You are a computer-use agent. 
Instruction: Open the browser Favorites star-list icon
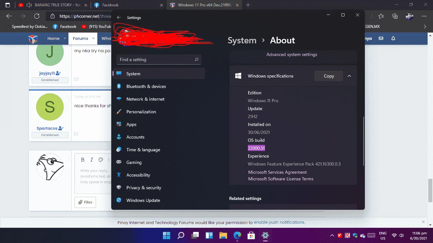click(x=381, y=16)
